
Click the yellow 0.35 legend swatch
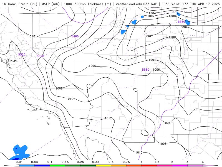coord(103,165)
